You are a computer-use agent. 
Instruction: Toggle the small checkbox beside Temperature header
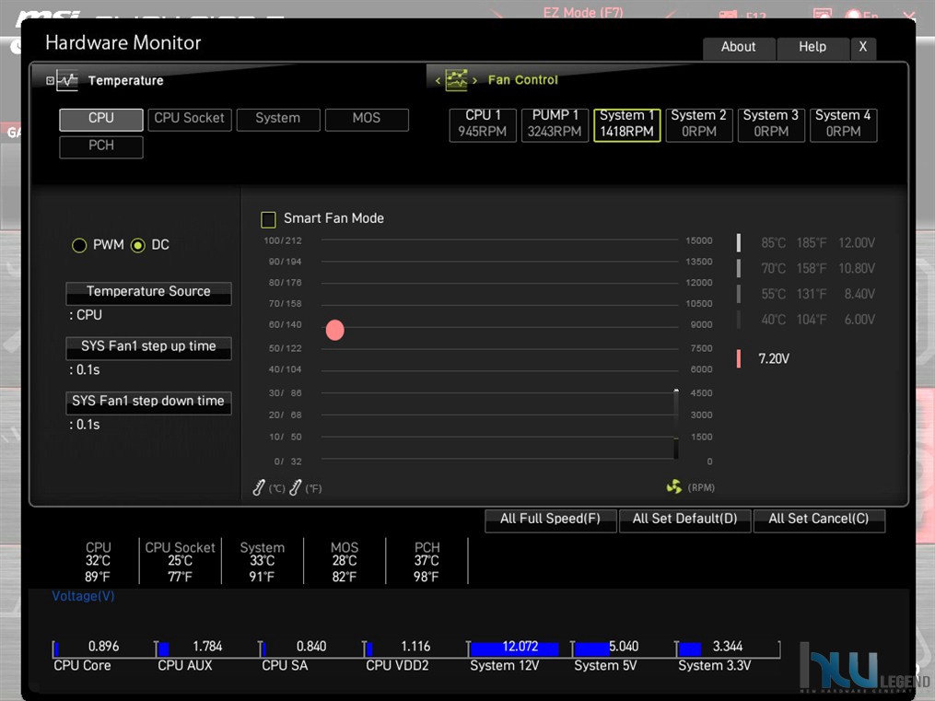click(50, 80)
